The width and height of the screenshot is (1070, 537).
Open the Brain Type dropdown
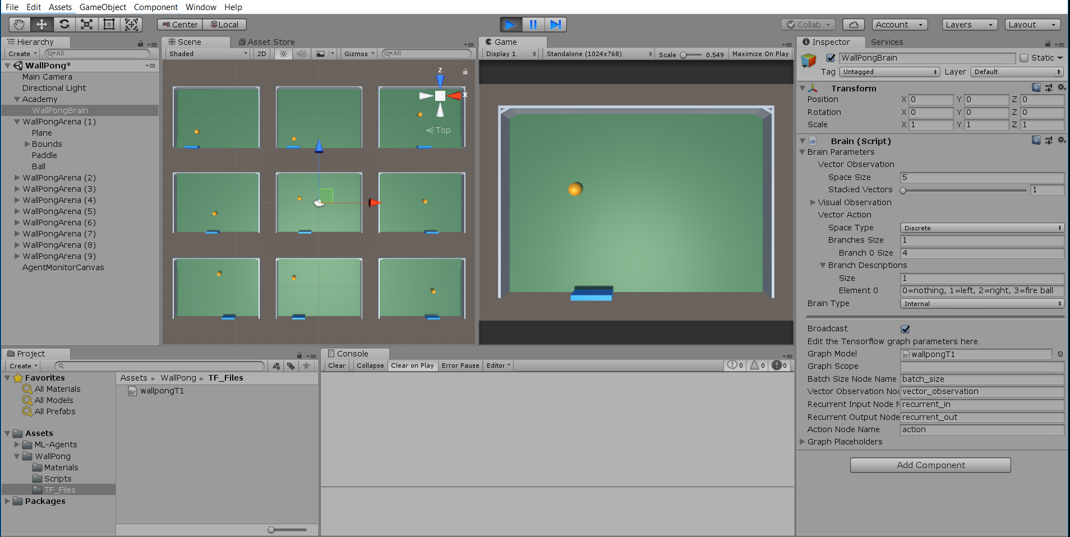[981, 304]
